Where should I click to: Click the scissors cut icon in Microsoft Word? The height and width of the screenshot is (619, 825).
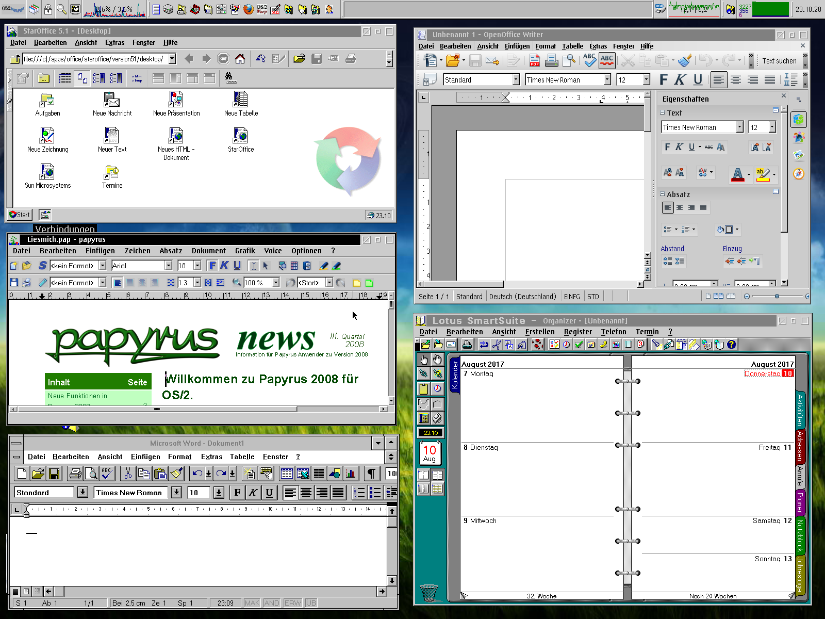[128, 474]
